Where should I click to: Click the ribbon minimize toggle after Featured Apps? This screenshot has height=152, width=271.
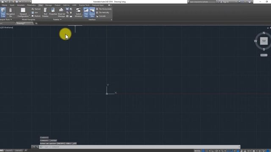point(109,5)
